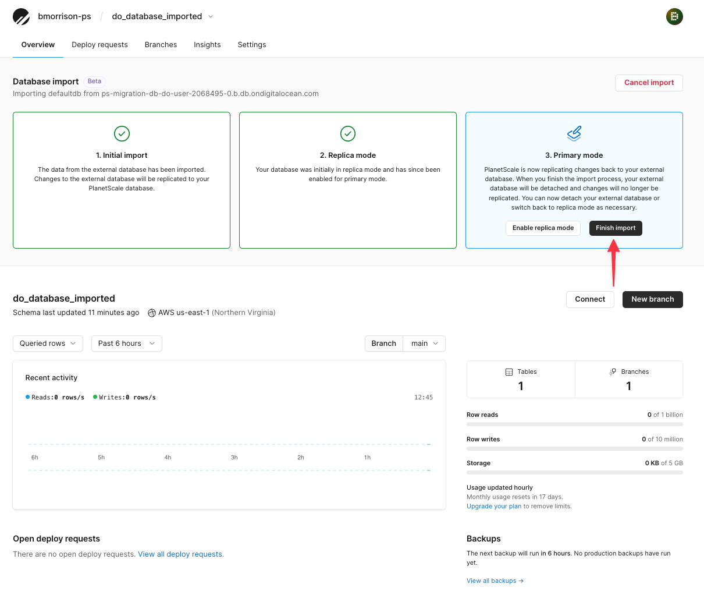Image resolution: width=704 pixels, height=605 pixels.
Task: Click the Branches count card
Action: pos(629,380)
